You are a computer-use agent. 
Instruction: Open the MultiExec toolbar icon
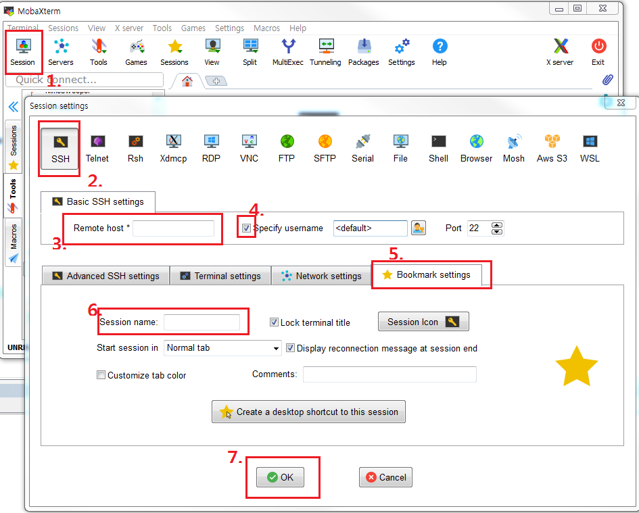pyautogui.click(x=287, y=52)
